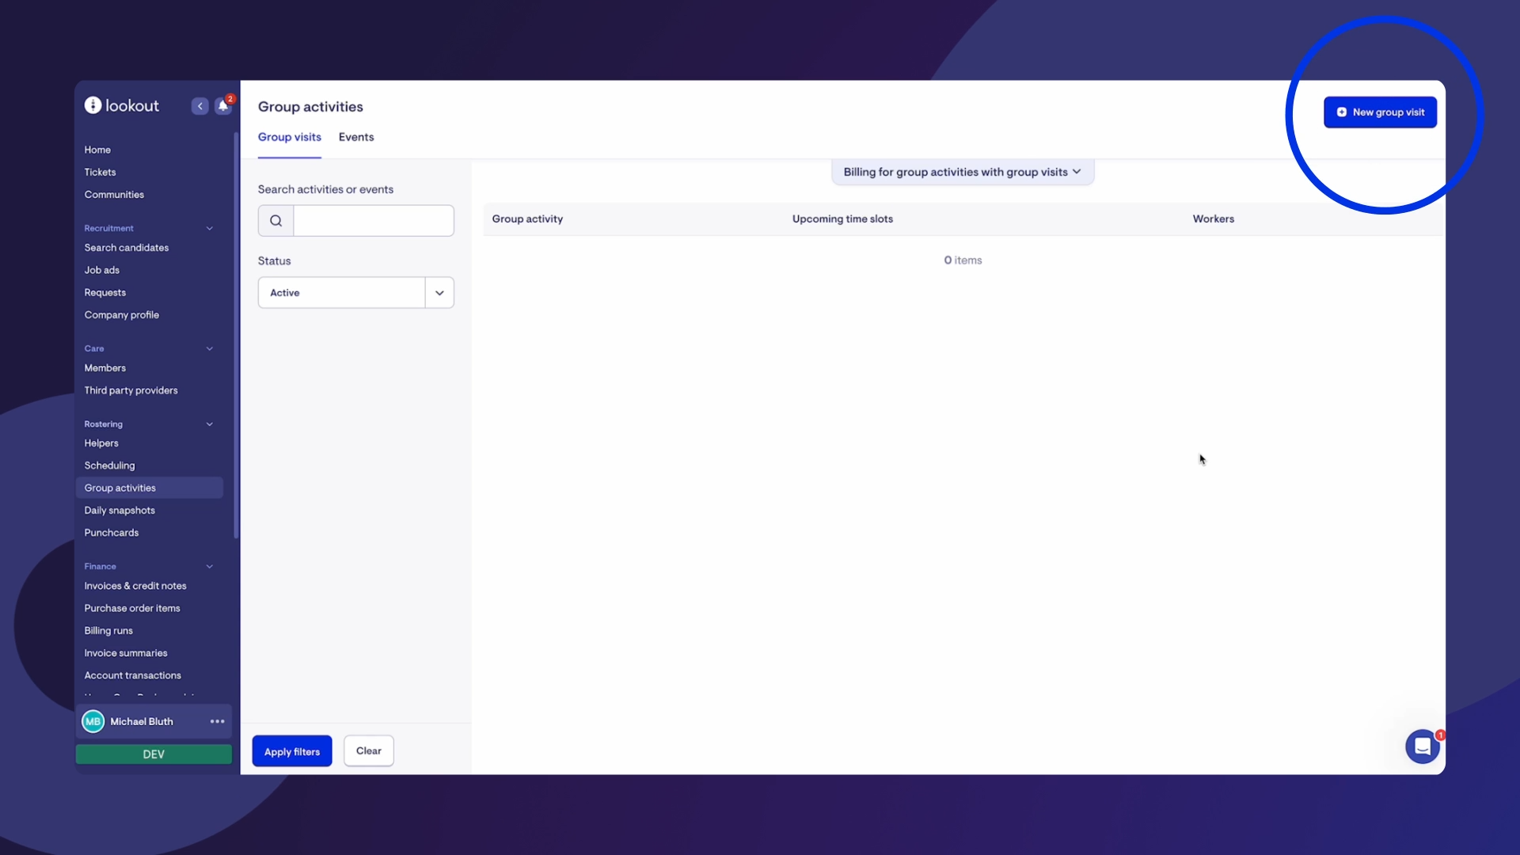Viewport: 1520px width, 855px height.
Task: Focus the search activities or events field
Action: (373, 221)
